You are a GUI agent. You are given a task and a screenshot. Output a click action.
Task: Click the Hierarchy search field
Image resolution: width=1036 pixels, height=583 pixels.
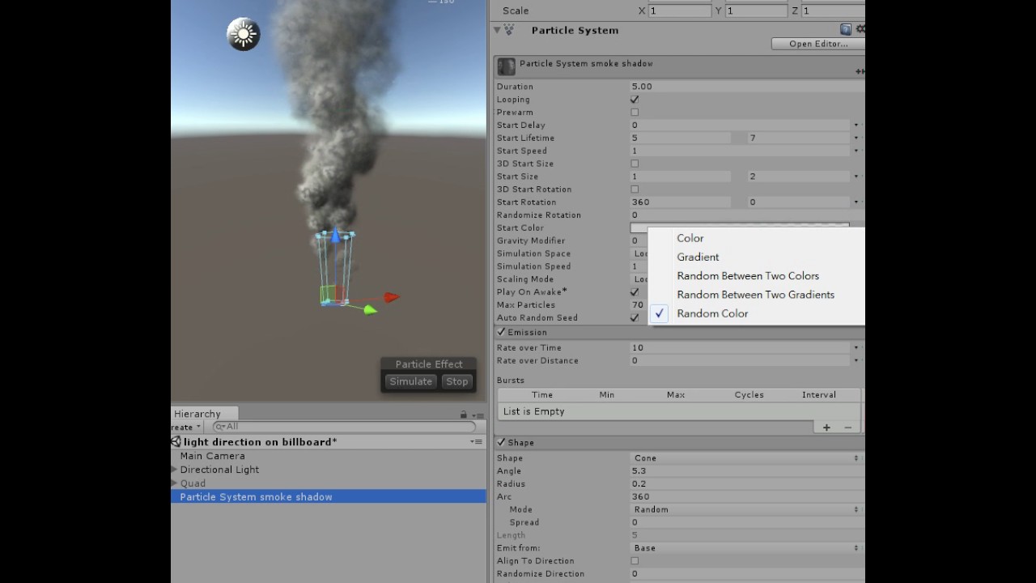click(340, 427)
